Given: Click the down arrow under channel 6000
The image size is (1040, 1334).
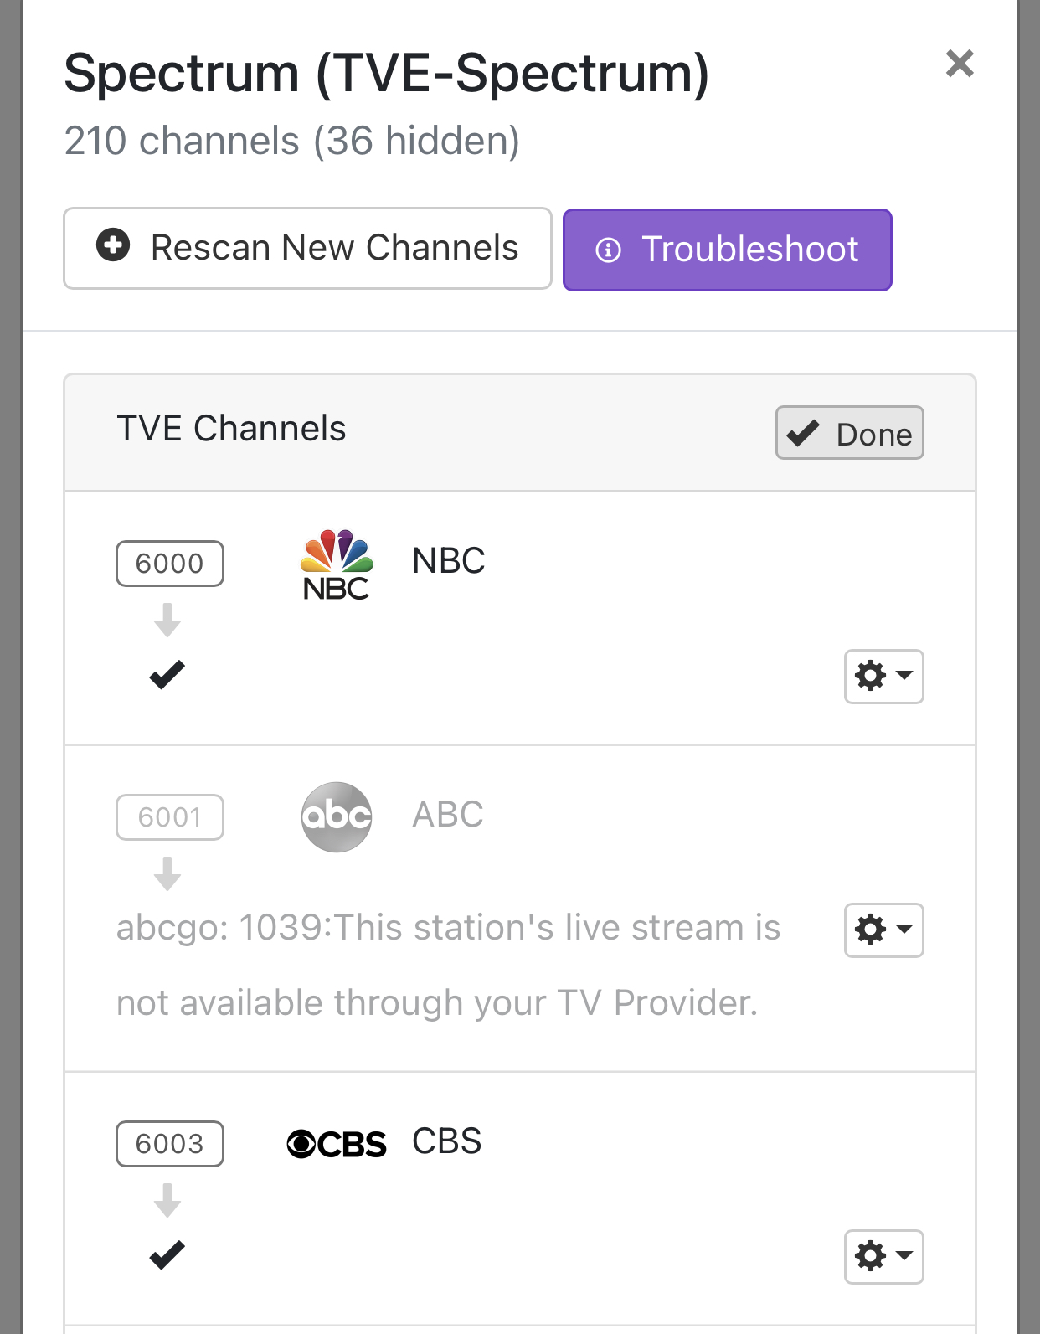Looking at the screenshot, I should click(167, 620).
